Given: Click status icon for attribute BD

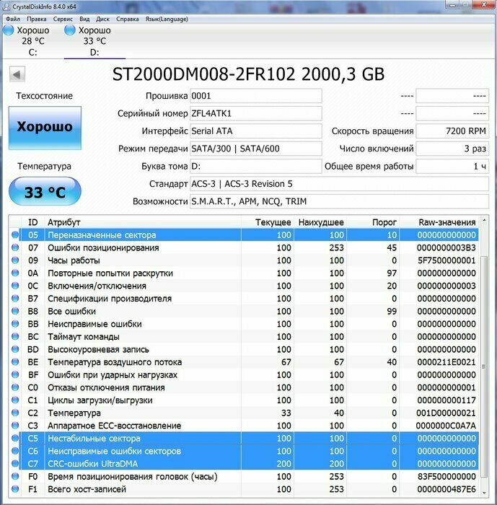Looking at the screenshot, I should pos(15,349).
